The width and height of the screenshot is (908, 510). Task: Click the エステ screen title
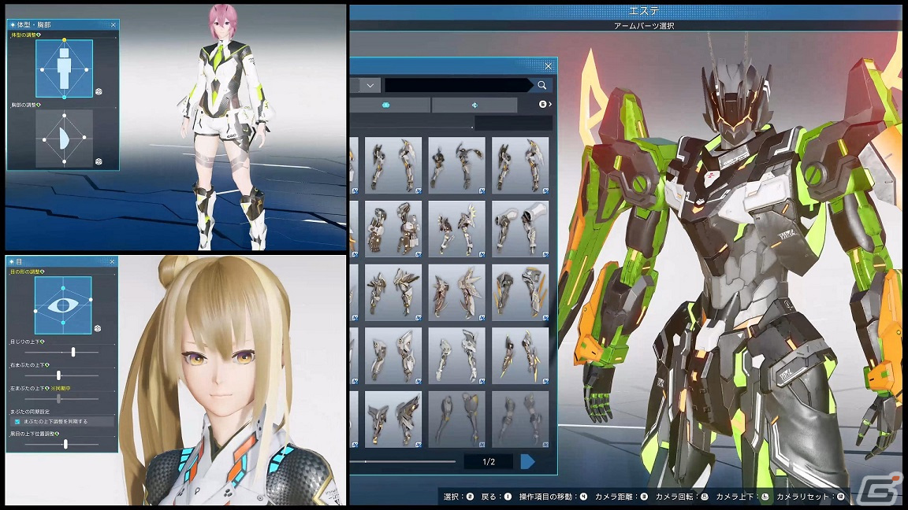[x=644, y=11]
